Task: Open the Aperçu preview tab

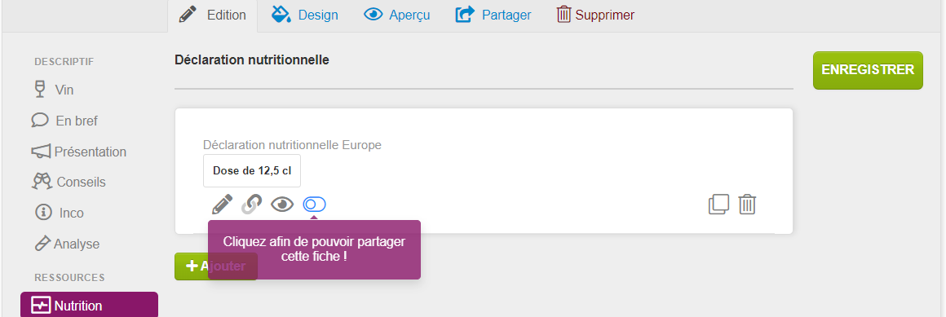Action: click(x=397, y=15)
